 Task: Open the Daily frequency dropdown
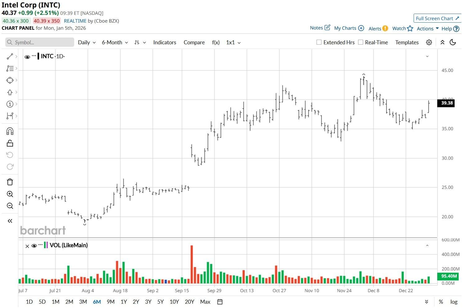tap(87, 42)
